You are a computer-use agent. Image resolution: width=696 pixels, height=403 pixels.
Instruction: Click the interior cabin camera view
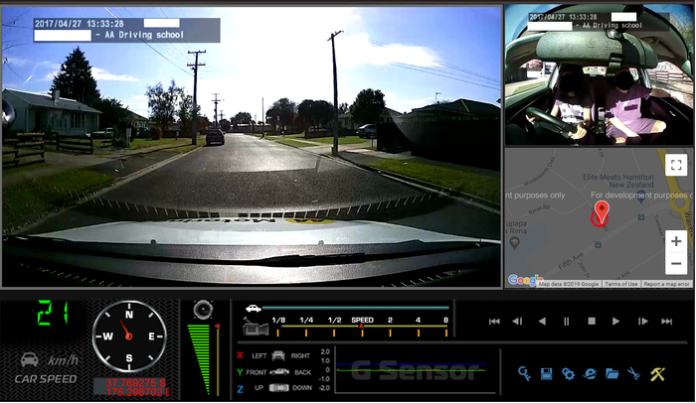(x=599, y=74)
